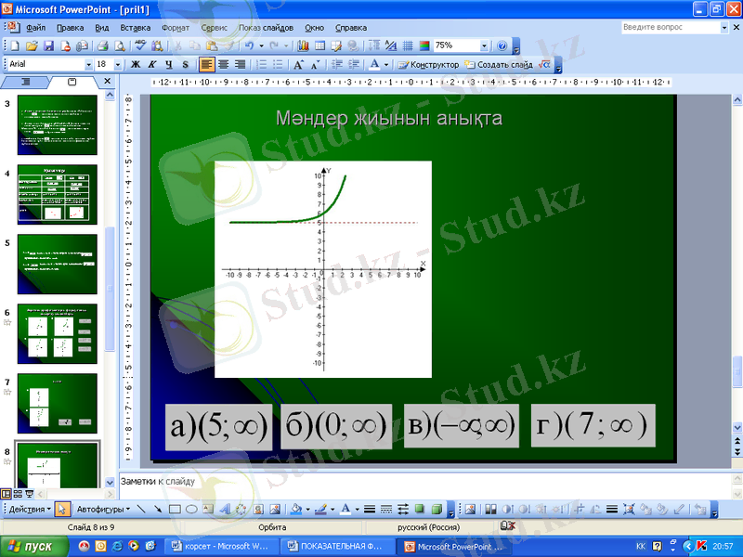
Task: Open the Вставка menu
Action: point(135,28)
